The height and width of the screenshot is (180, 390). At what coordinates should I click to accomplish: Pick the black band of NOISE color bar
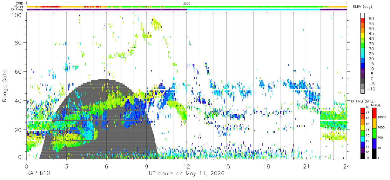click(x=374, y=153)
